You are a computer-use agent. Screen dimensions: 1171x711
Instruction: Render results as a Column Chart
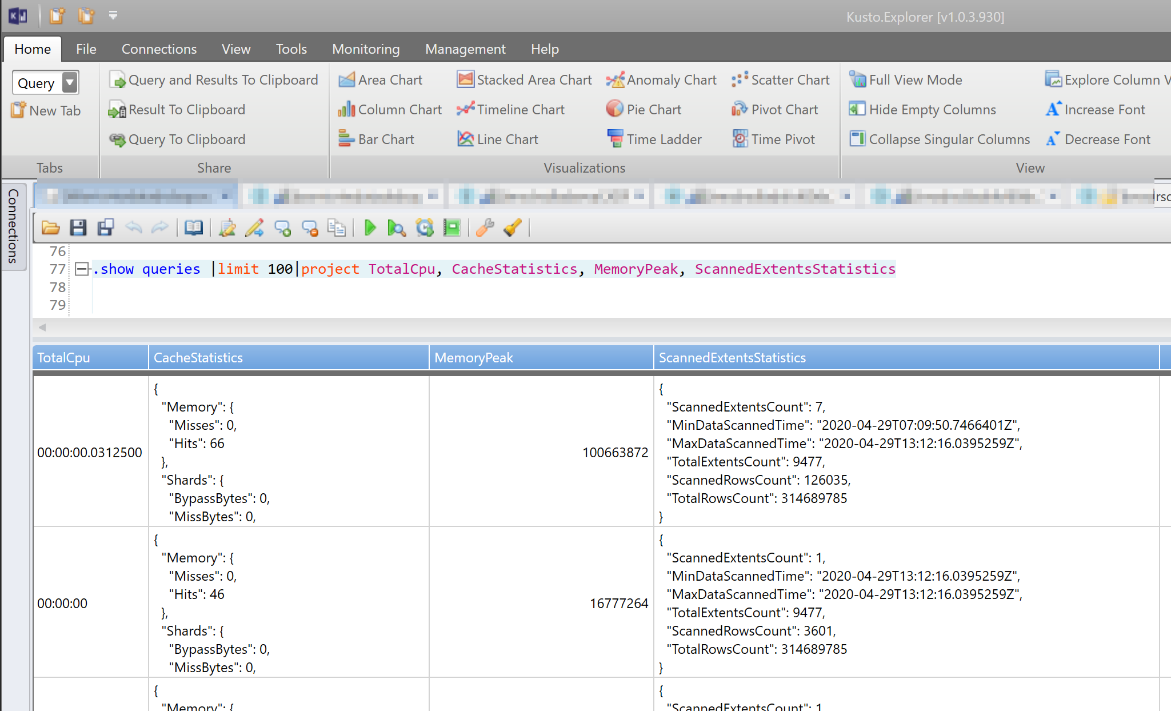click(390, 110)
